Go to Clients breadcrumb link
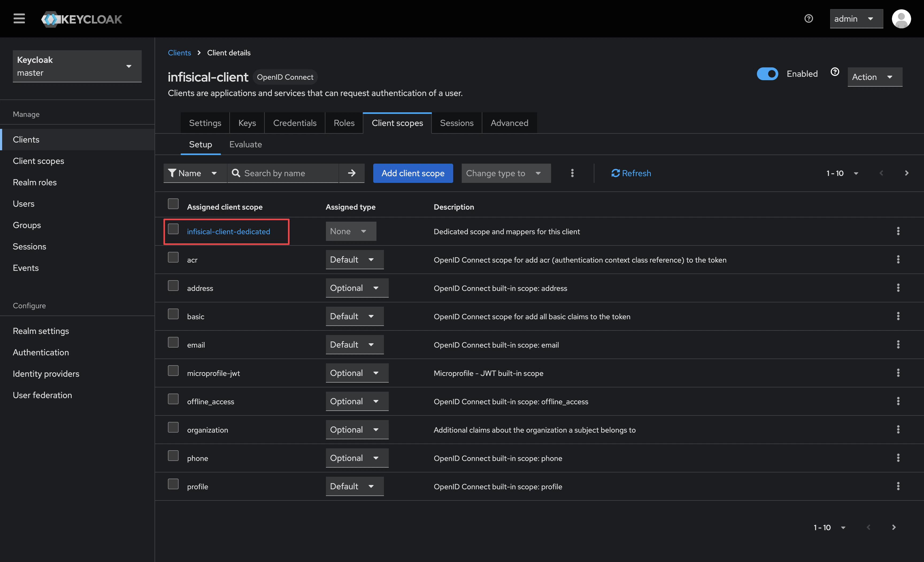 [x=179, y=53]
